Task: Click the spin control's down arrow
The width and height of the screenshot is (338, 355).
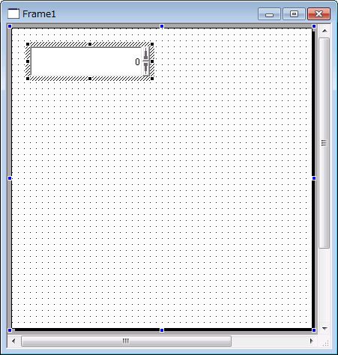Action: [145, 68]
